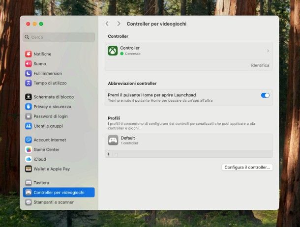Viewport: 300px width, 227px height.
Task: Click the Game Center label
Action: pos(46,149)
